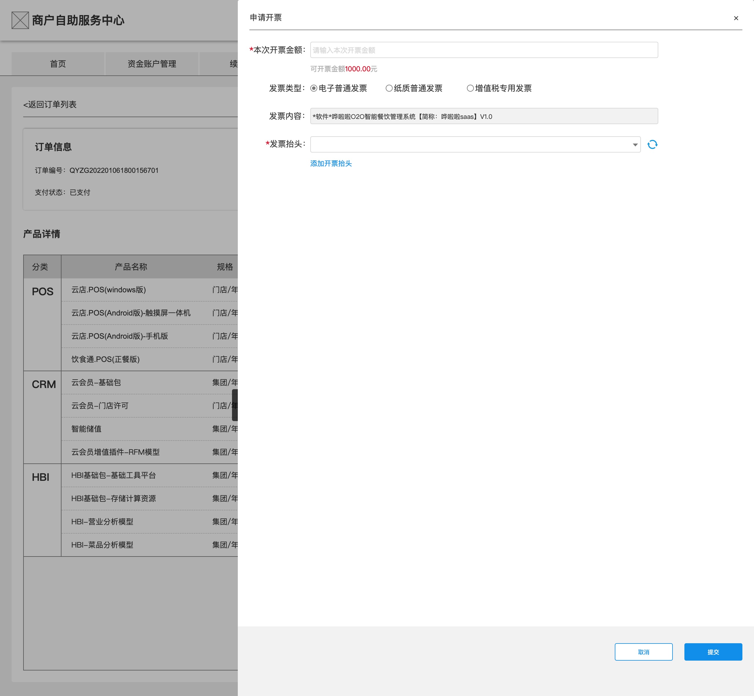This screenshot has height=696, width=754.
Task: Click the HBI category cell
Action: [x=42, y=510]
